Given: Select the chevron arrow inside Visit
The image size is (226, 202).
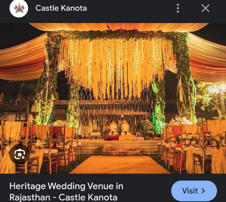Looking at the screenshot, I should click(x=203, y=191).
